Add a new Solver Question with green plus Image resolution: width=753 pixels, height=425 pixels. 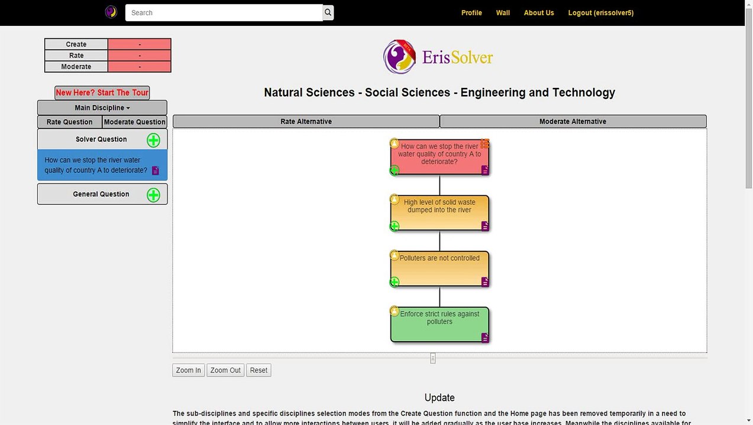pyautogui.click(x=153, y=140)
